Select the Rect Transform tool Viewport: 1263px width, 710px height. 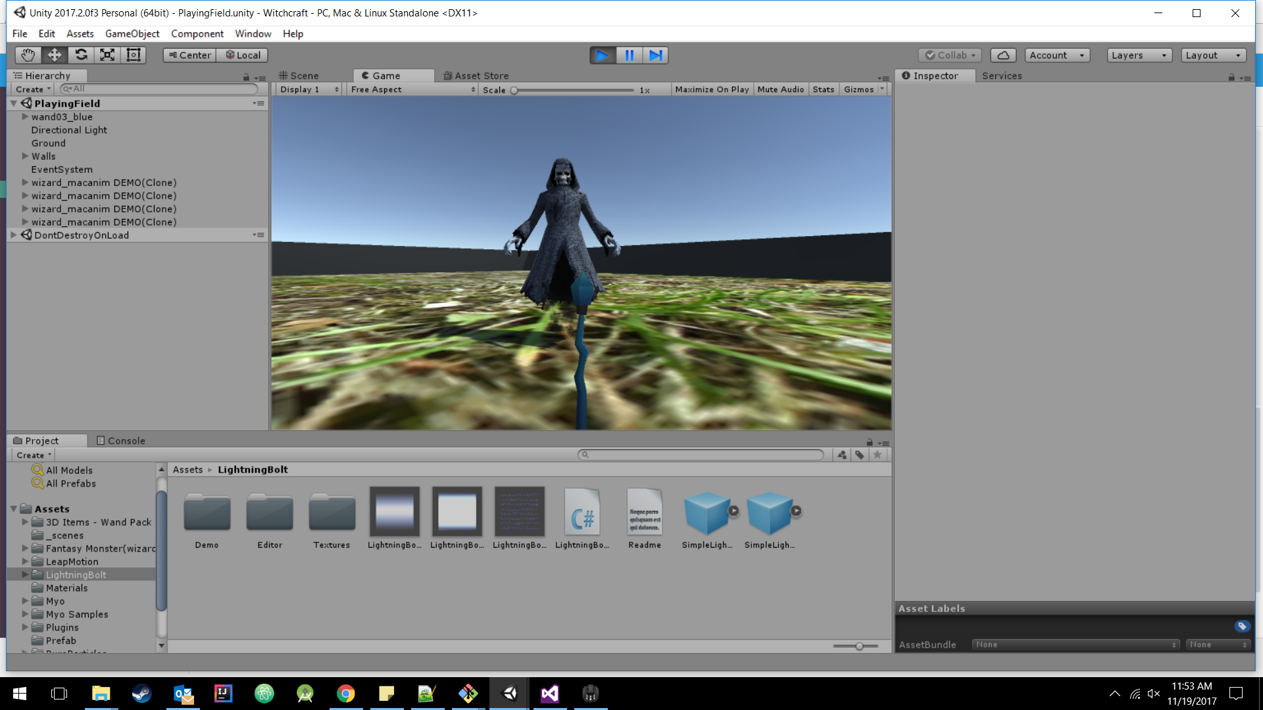[x=134, y=55]
